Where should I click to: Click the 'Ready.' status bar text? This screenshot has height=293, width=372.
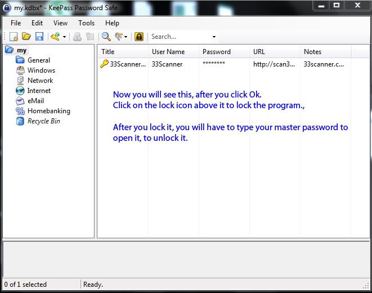(x=93, y=285)
